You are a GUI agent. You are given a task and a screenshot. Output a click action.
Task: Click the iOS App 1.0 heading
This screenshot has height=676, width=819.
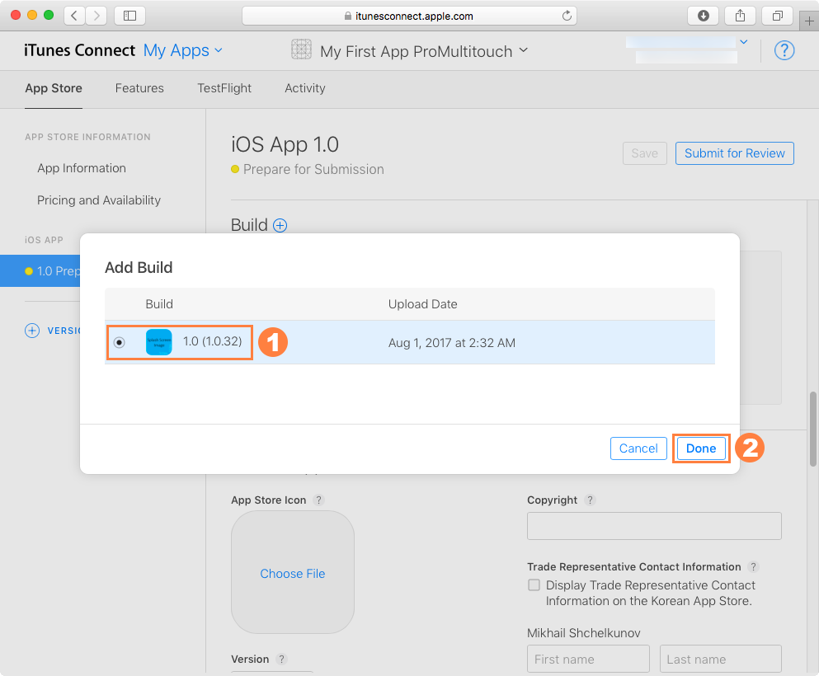click(x=285, y=144)
